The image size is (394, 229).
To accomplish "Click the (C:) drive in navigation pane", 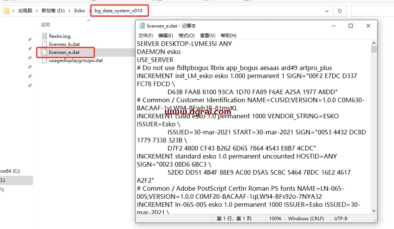I will (10, 171).
